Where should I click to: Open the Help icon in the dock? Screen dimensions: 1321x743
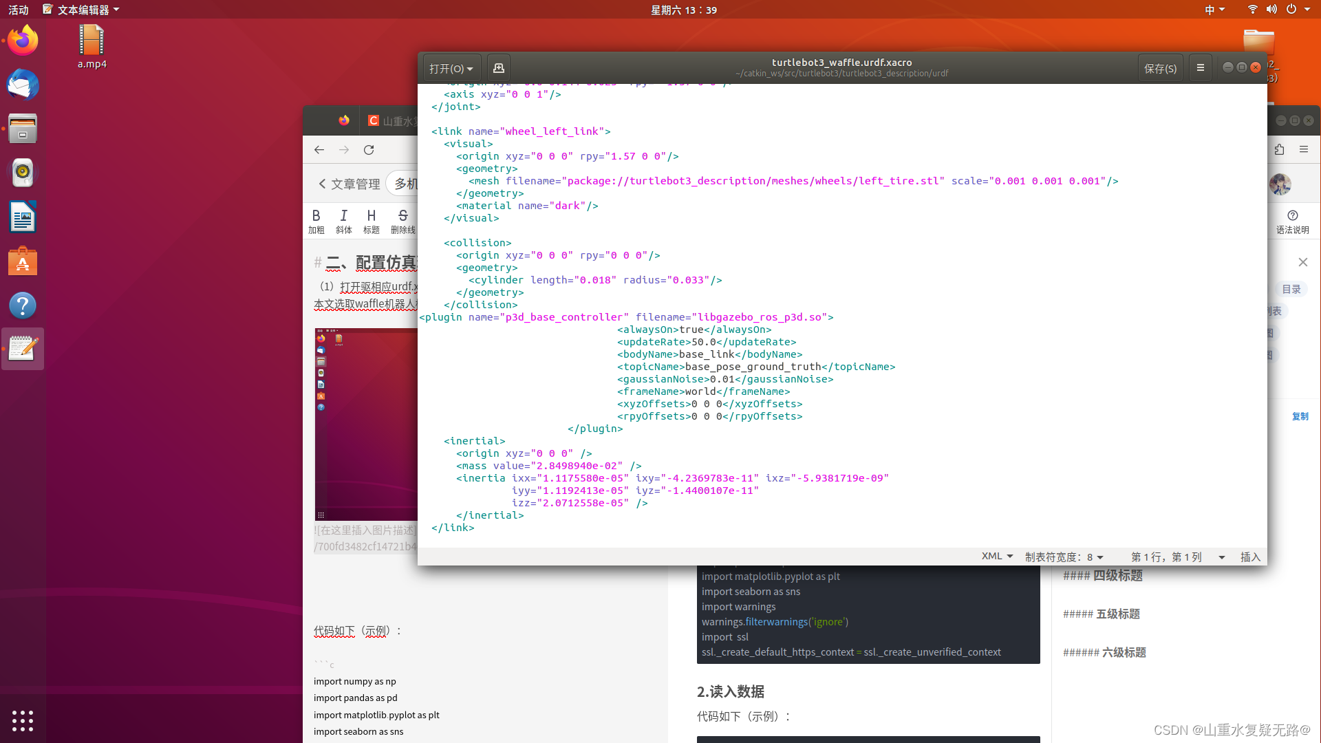coord(23,305)
